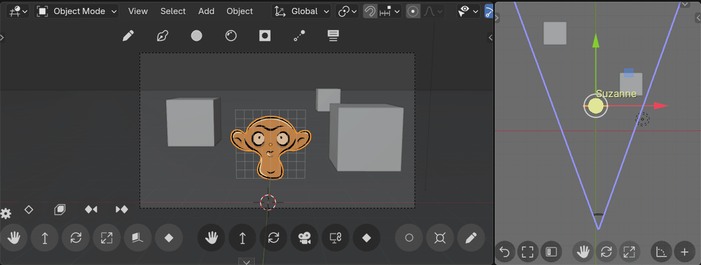
Task: Click the shaded sphere outline icon
Action: pos(230,36)
